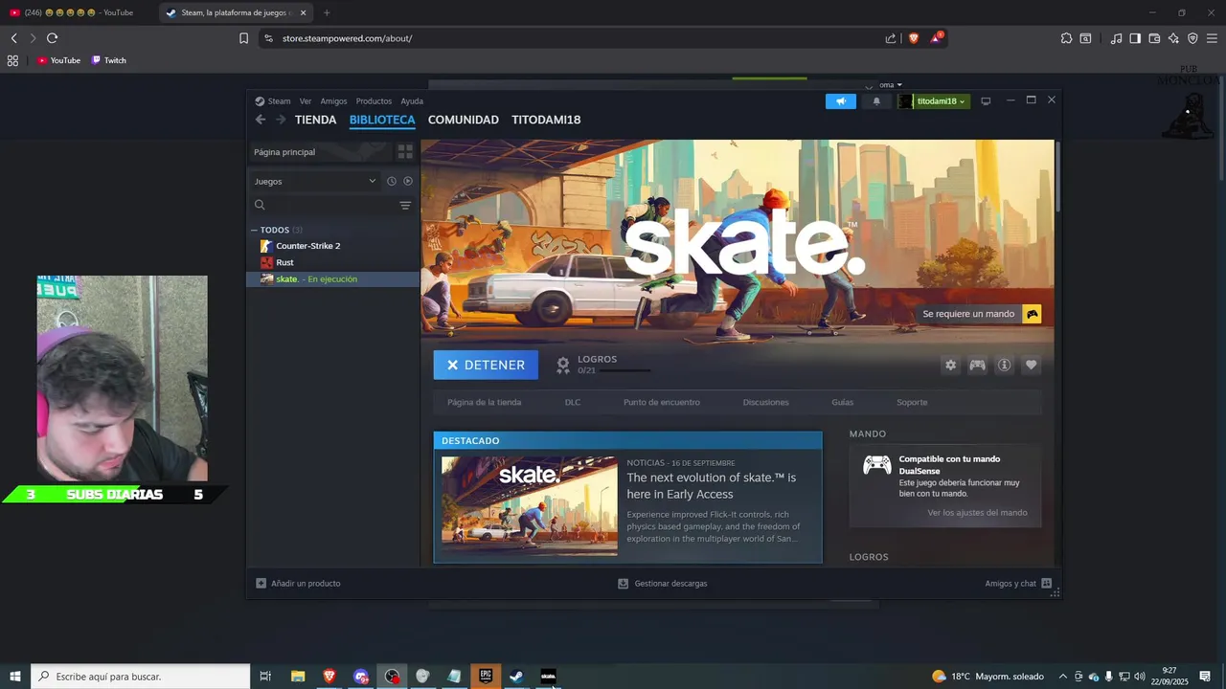Viewport: 1226px width, 689px height.
Task: Reload the browser page
Action: (x=52, y=38)
